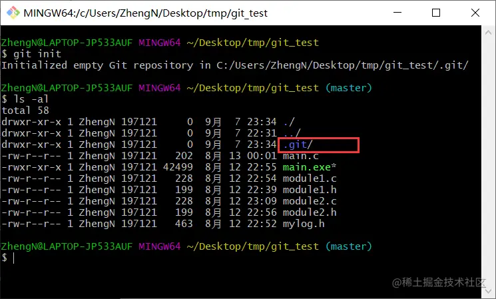Screen dimensions: 496x299
Task: Click the 'git init' command text
Action: tap(37, 54)
